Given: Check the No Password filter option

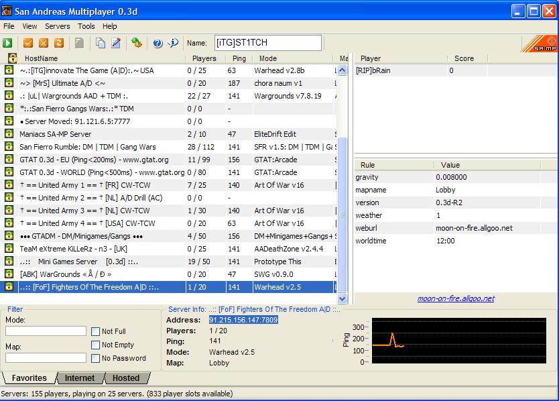Looking at the screenshot, I should [97, 358].
